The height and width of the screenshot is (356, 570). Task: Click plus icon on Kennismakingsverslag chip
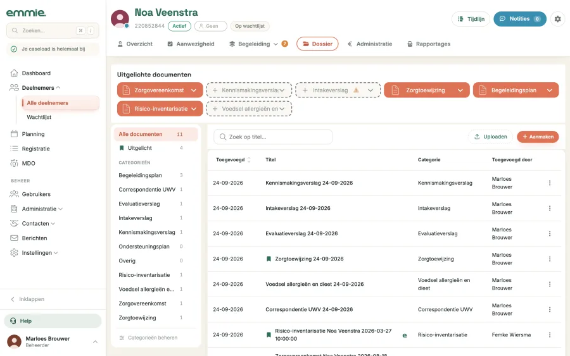click(x=215, y=90)
